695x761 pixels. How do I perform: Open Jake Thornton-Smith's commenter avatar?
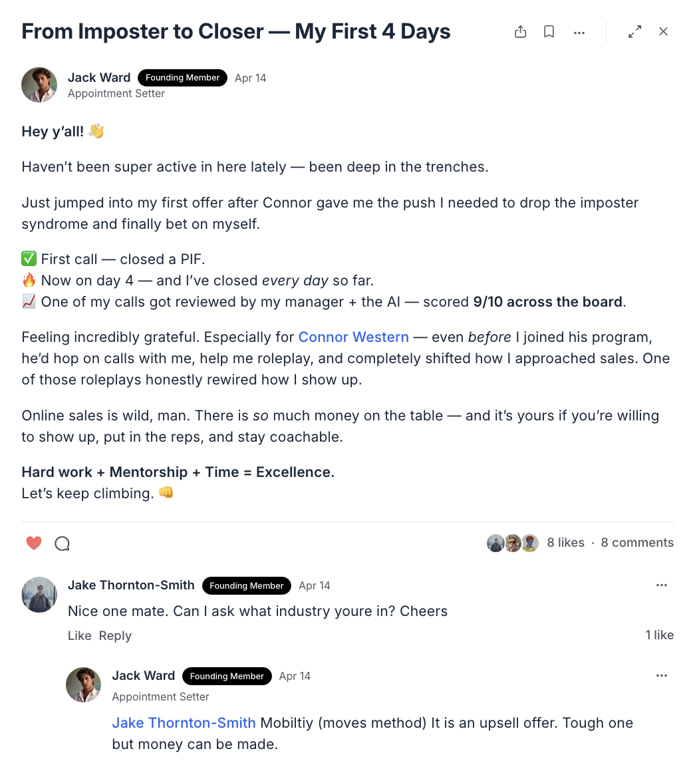[x=39, y=595]
